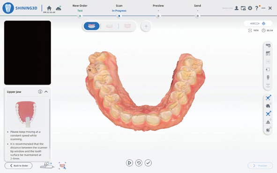
Task: Add a new scan with the plus button
Action: coord(146,26)
